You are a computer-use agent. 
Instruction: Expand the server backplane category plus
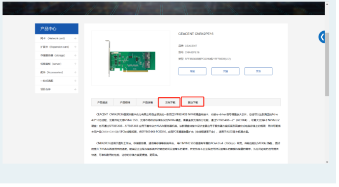(75, 64)
